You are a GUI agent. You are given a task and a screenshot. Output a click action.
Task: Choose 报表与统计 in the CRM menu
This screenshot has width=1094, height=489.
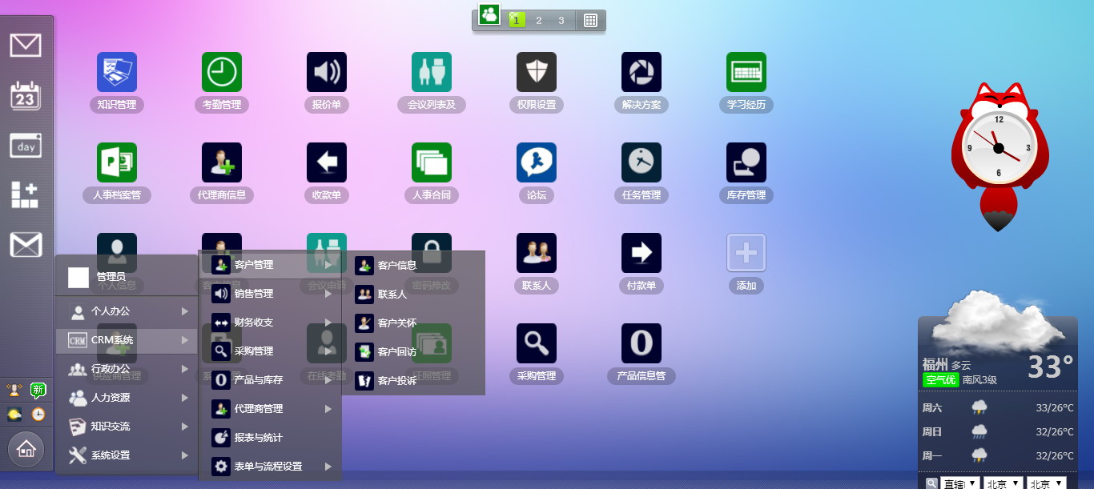[258, 438]
